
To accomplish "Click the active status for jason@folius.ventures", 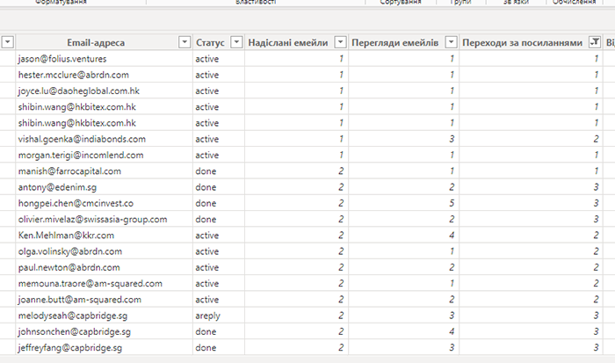I will click(x=219, y=59).
